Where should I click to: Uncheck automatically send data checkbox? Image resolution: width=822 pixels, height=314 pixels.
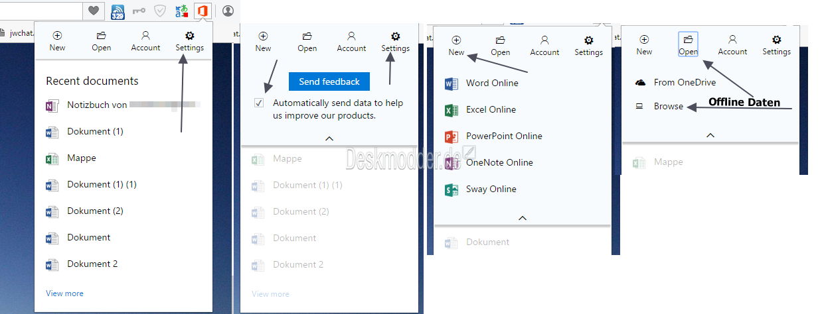coord(259,103)
